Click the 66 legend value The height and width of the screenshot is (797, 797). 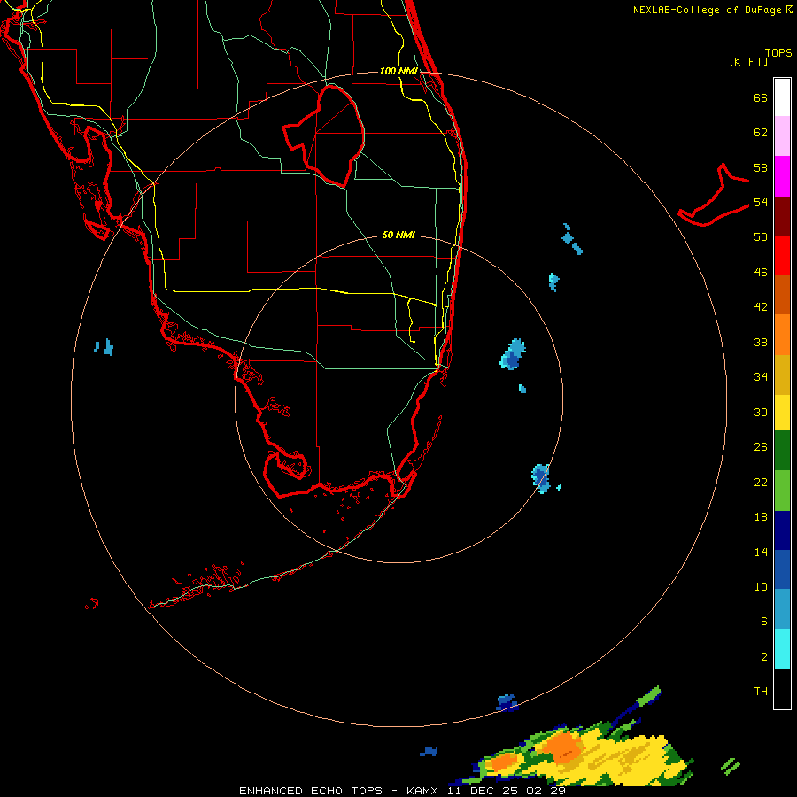(x=761, y=97)
